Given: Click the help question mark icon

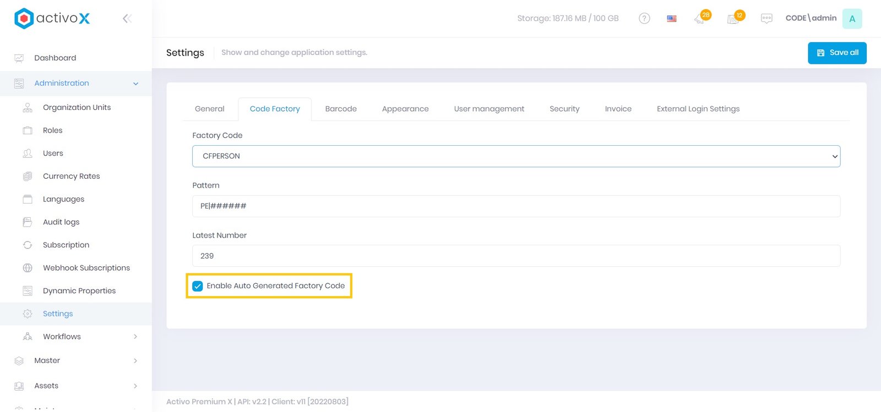Looking at the screenshot, I should click(644, 18).
